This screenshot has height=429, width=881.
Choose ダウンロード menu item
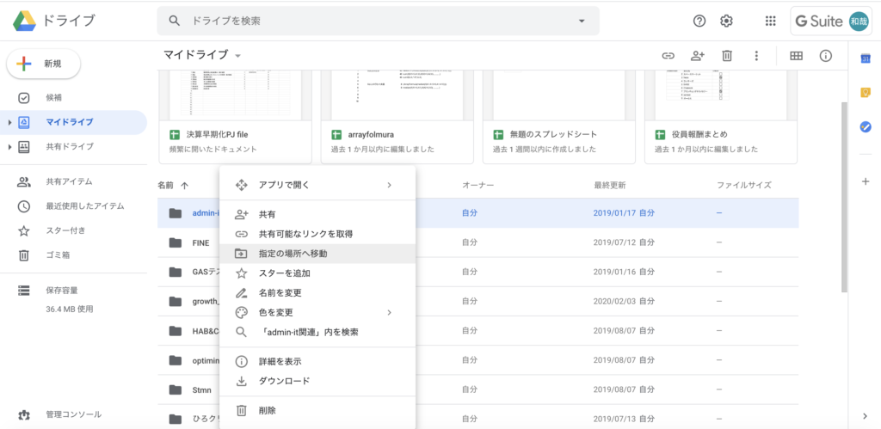click(x=317, y=381)
